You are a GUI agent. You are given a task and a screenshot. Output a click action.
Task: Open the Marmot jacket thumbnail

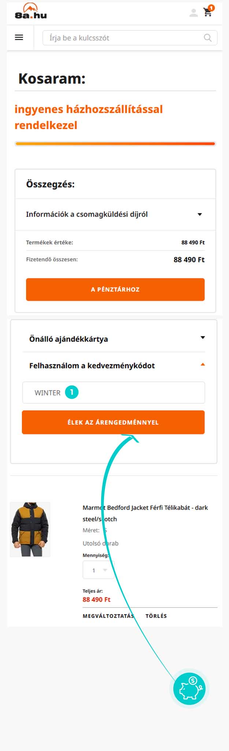click(x=30, y=529)
